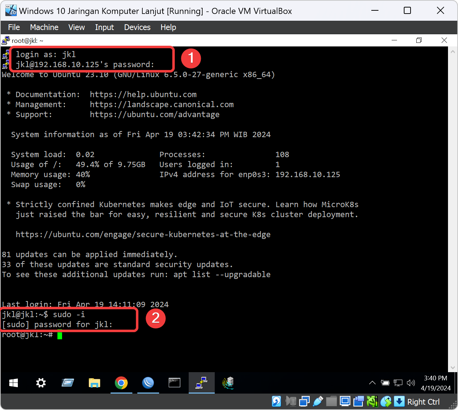Image resolution: width=458 pixels, height=410 pixels.
Task: Click the Right Ctrl host key label
Action: coord(423,402)
